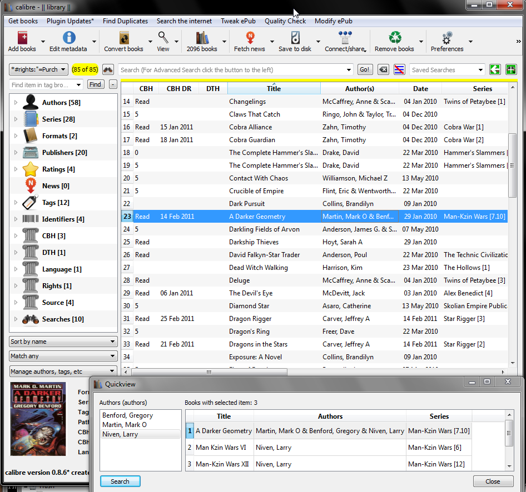Click the Go! search button
The width and height of the screenshot is (526, 492).
(x=365, y=69)
